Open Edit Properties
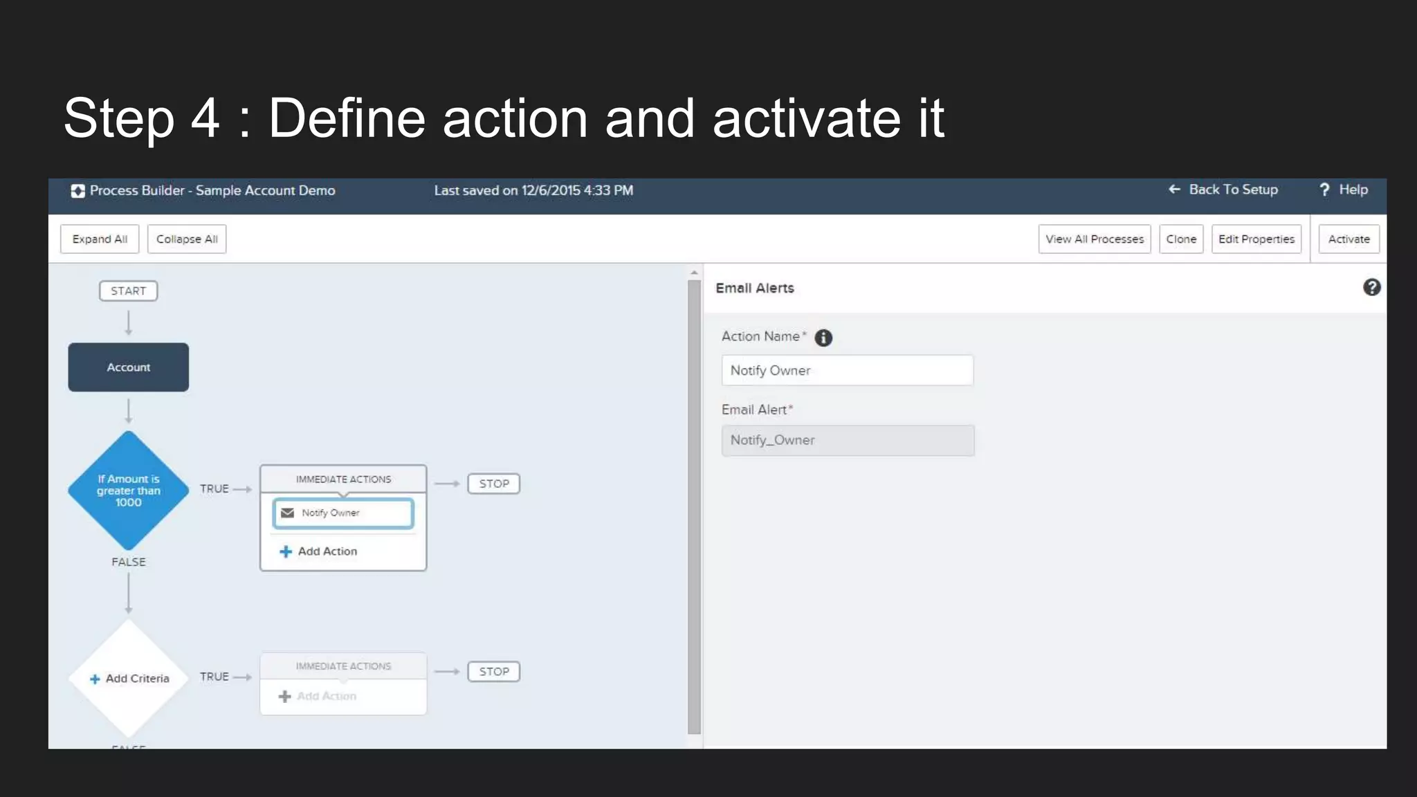1417x797 pixels. (x=1256, y=239)
